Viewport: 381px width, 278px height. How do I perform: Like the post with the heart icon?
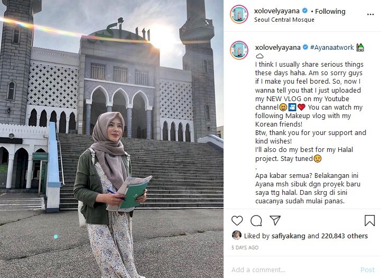(237, 221)
